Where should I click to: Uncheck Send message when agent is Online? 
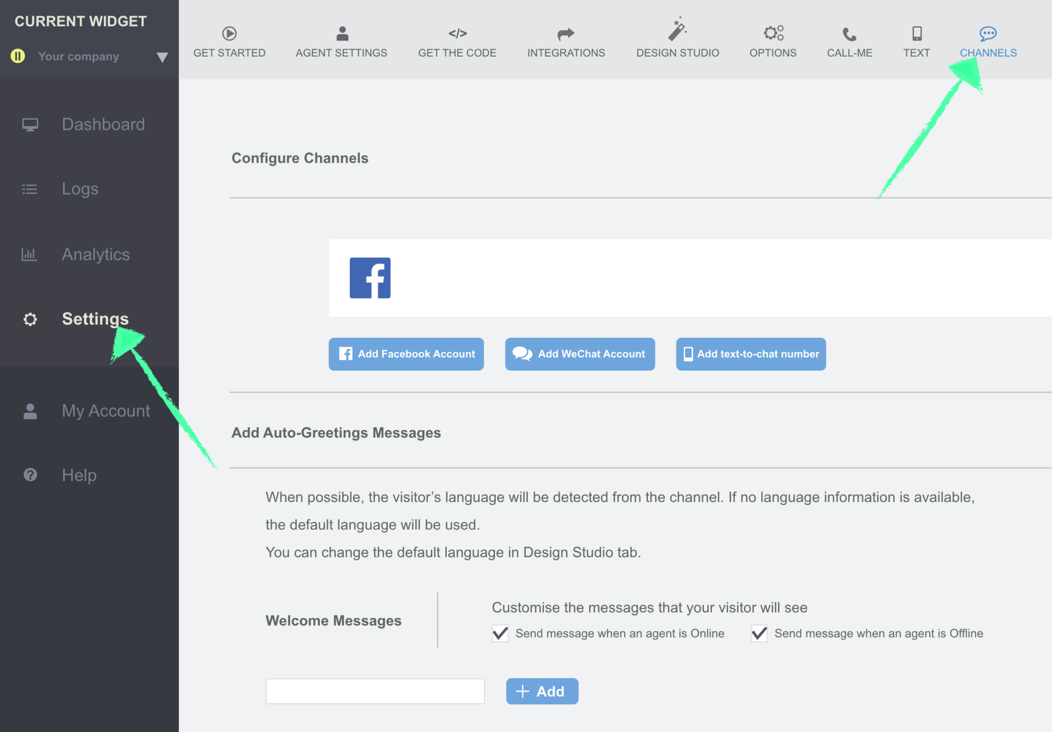[x=499, y=633]
